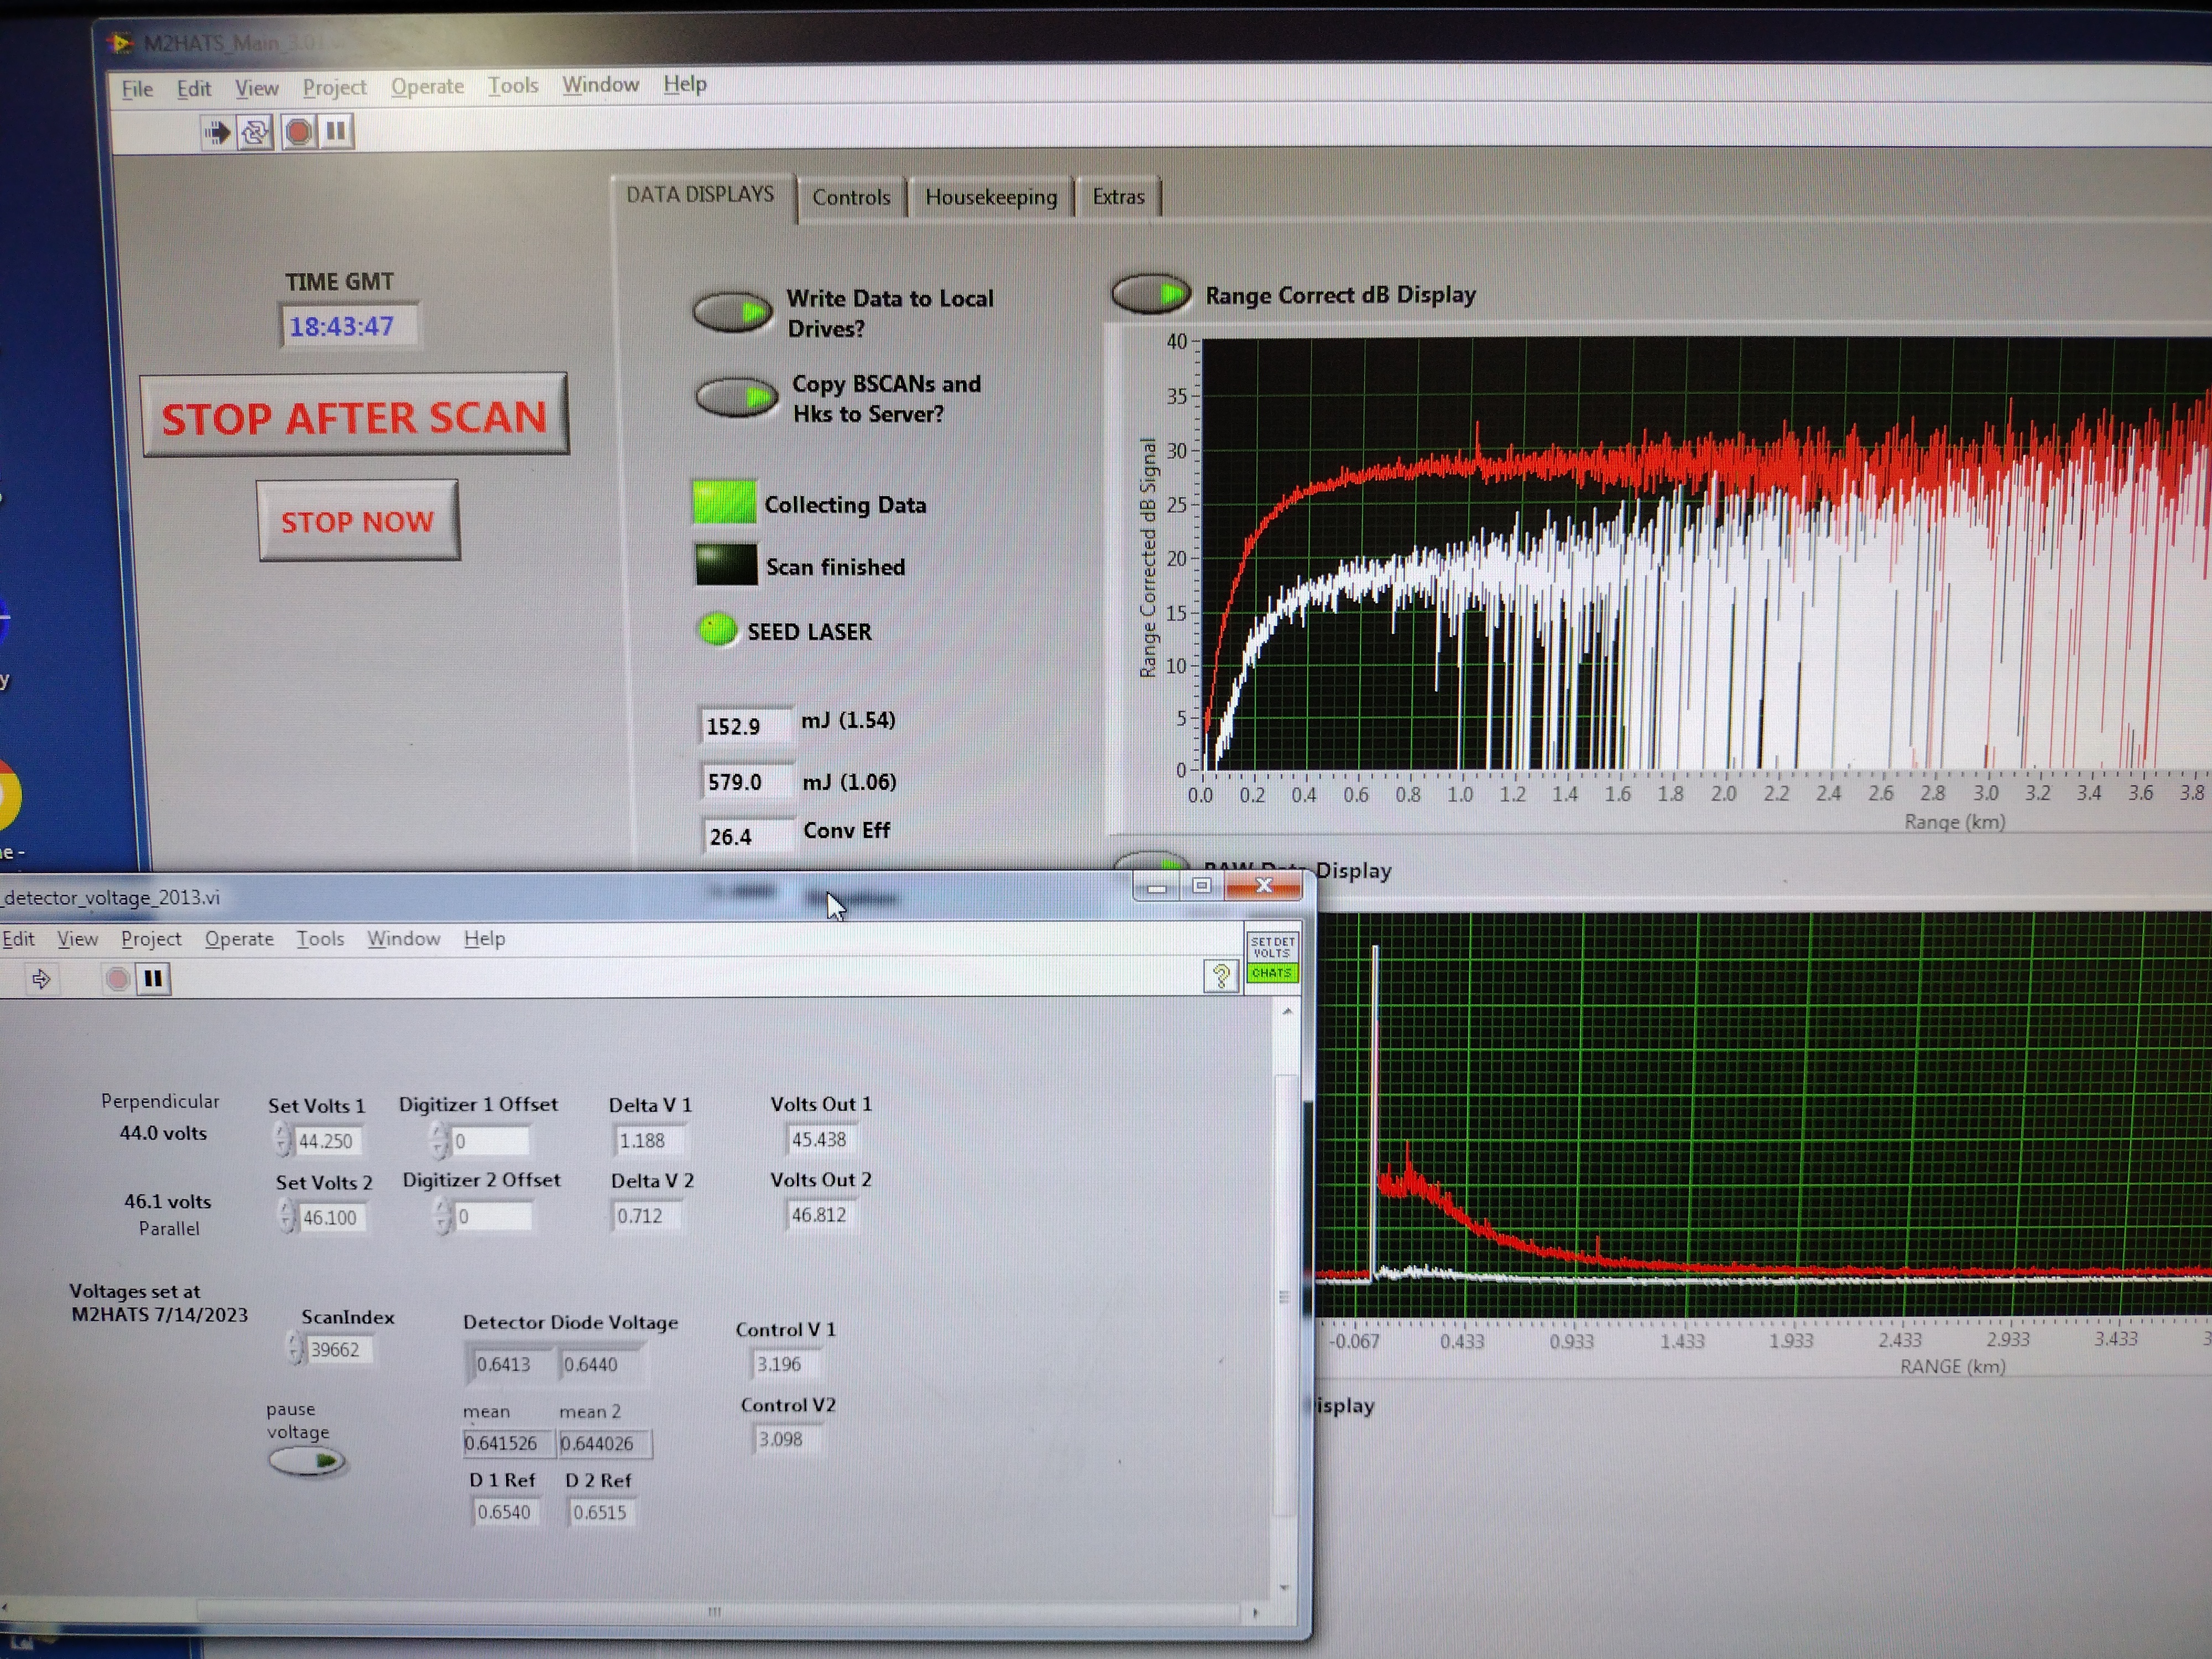Open the Operate menu in main window

(427, 87)
